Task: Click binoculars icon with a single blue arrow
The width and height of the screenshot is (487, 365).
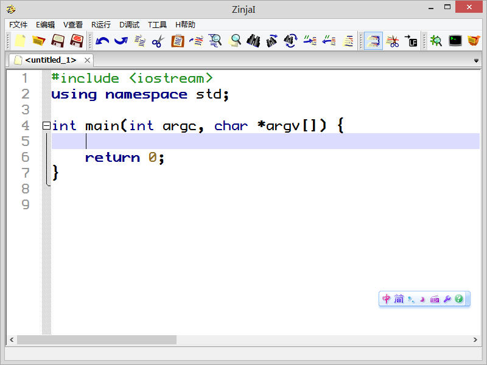Action: tap(272, 41)
